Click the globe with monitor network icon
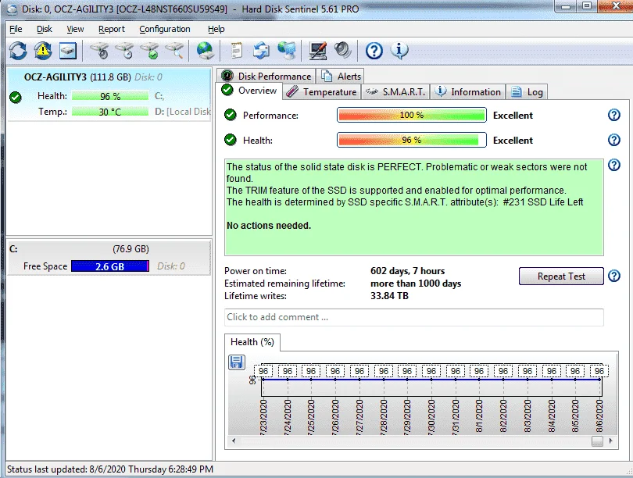This screenshot has width=633, height=478. [288, 51]
